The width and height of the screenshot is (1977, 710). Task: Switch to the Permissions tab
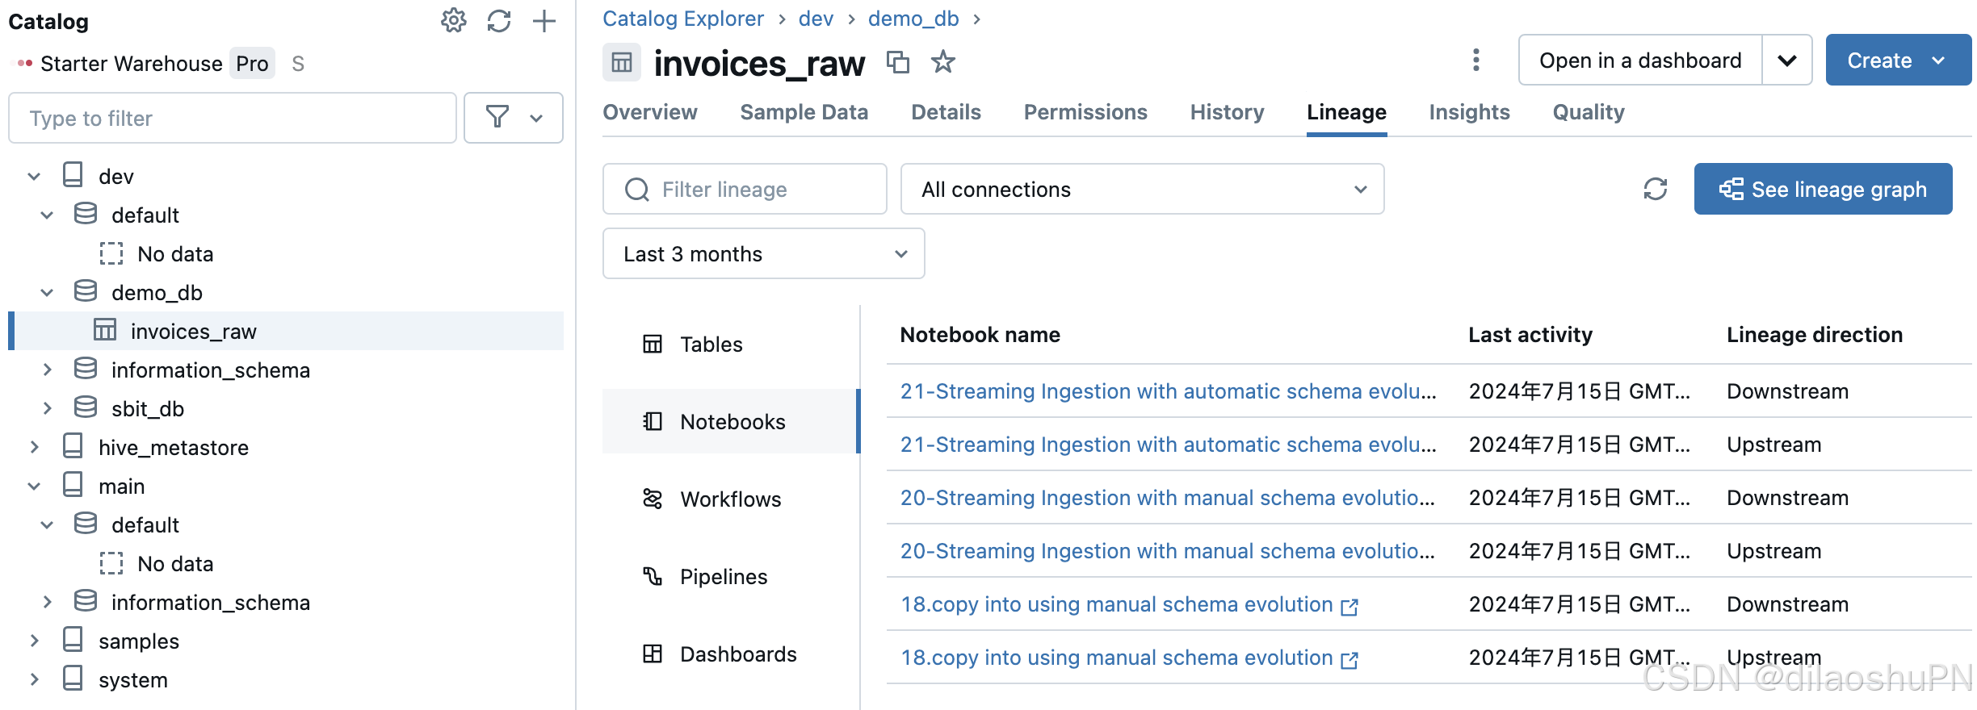(x=1086, y=112)
